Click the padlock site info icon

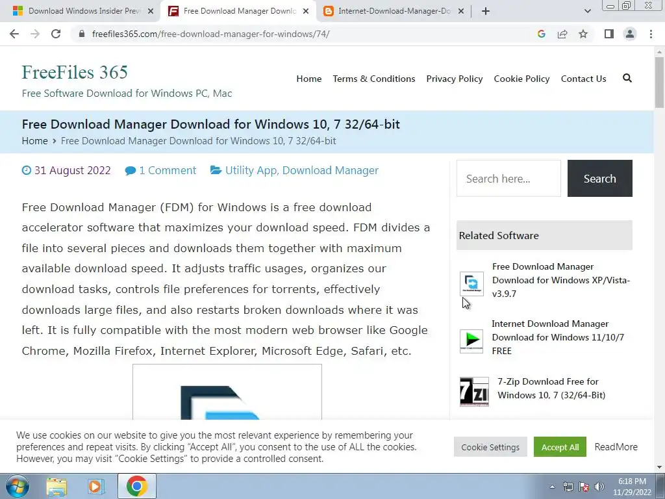pos(82,34)
